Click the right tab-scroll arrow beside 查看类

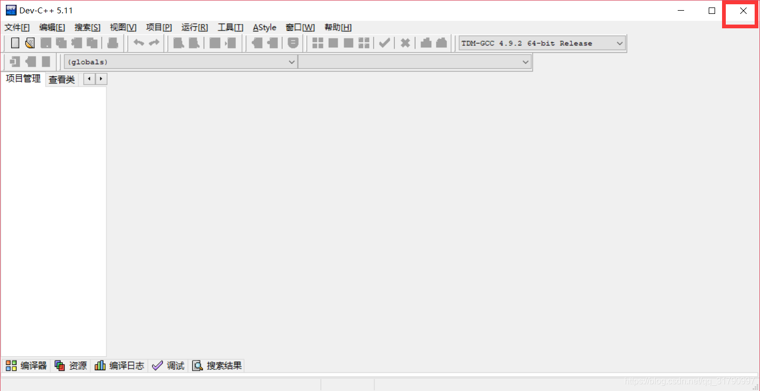pyautogui.click(x=101, y=79)
